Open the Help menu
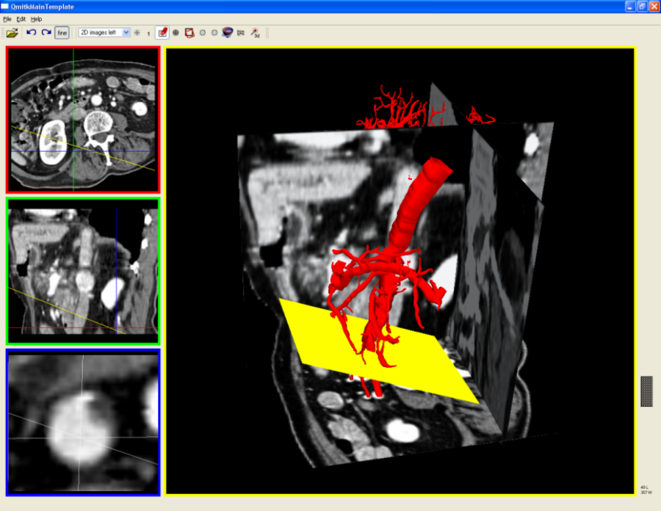This screenshot has width=661, height=511. pos(36,18)
